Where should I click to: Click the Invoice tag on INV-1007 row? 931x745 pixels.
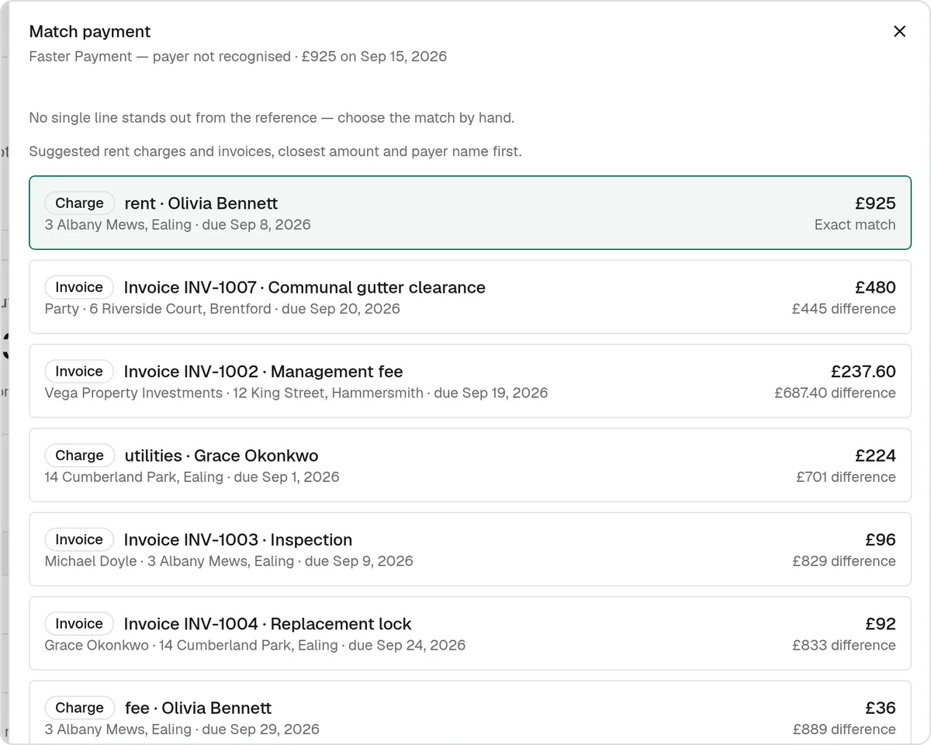pos(79,287)
